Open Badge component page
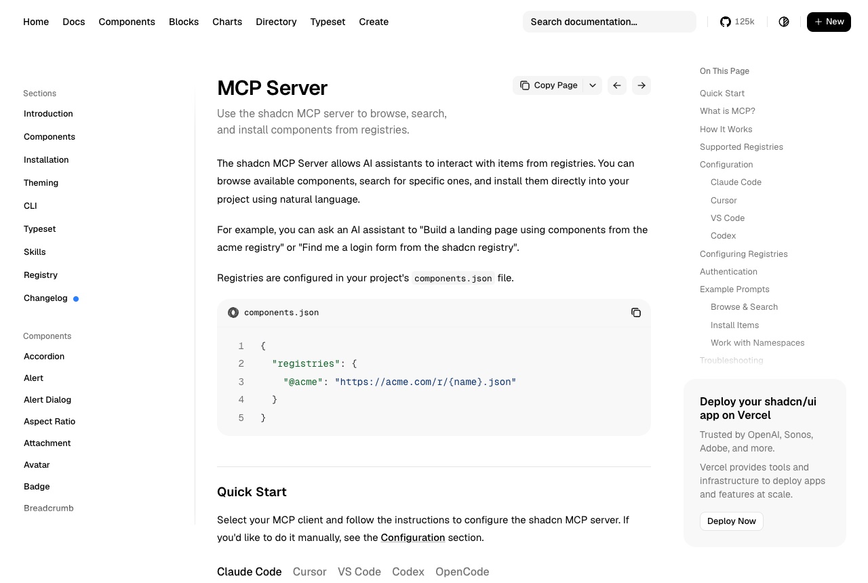Screen dimensions: 868x583 pyautogui.click(x=37, y=487)
